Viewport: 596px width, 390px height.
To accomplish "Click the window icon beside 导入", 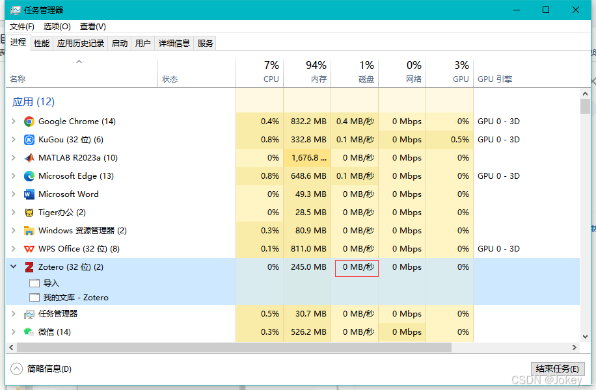I will pos(34,283).
